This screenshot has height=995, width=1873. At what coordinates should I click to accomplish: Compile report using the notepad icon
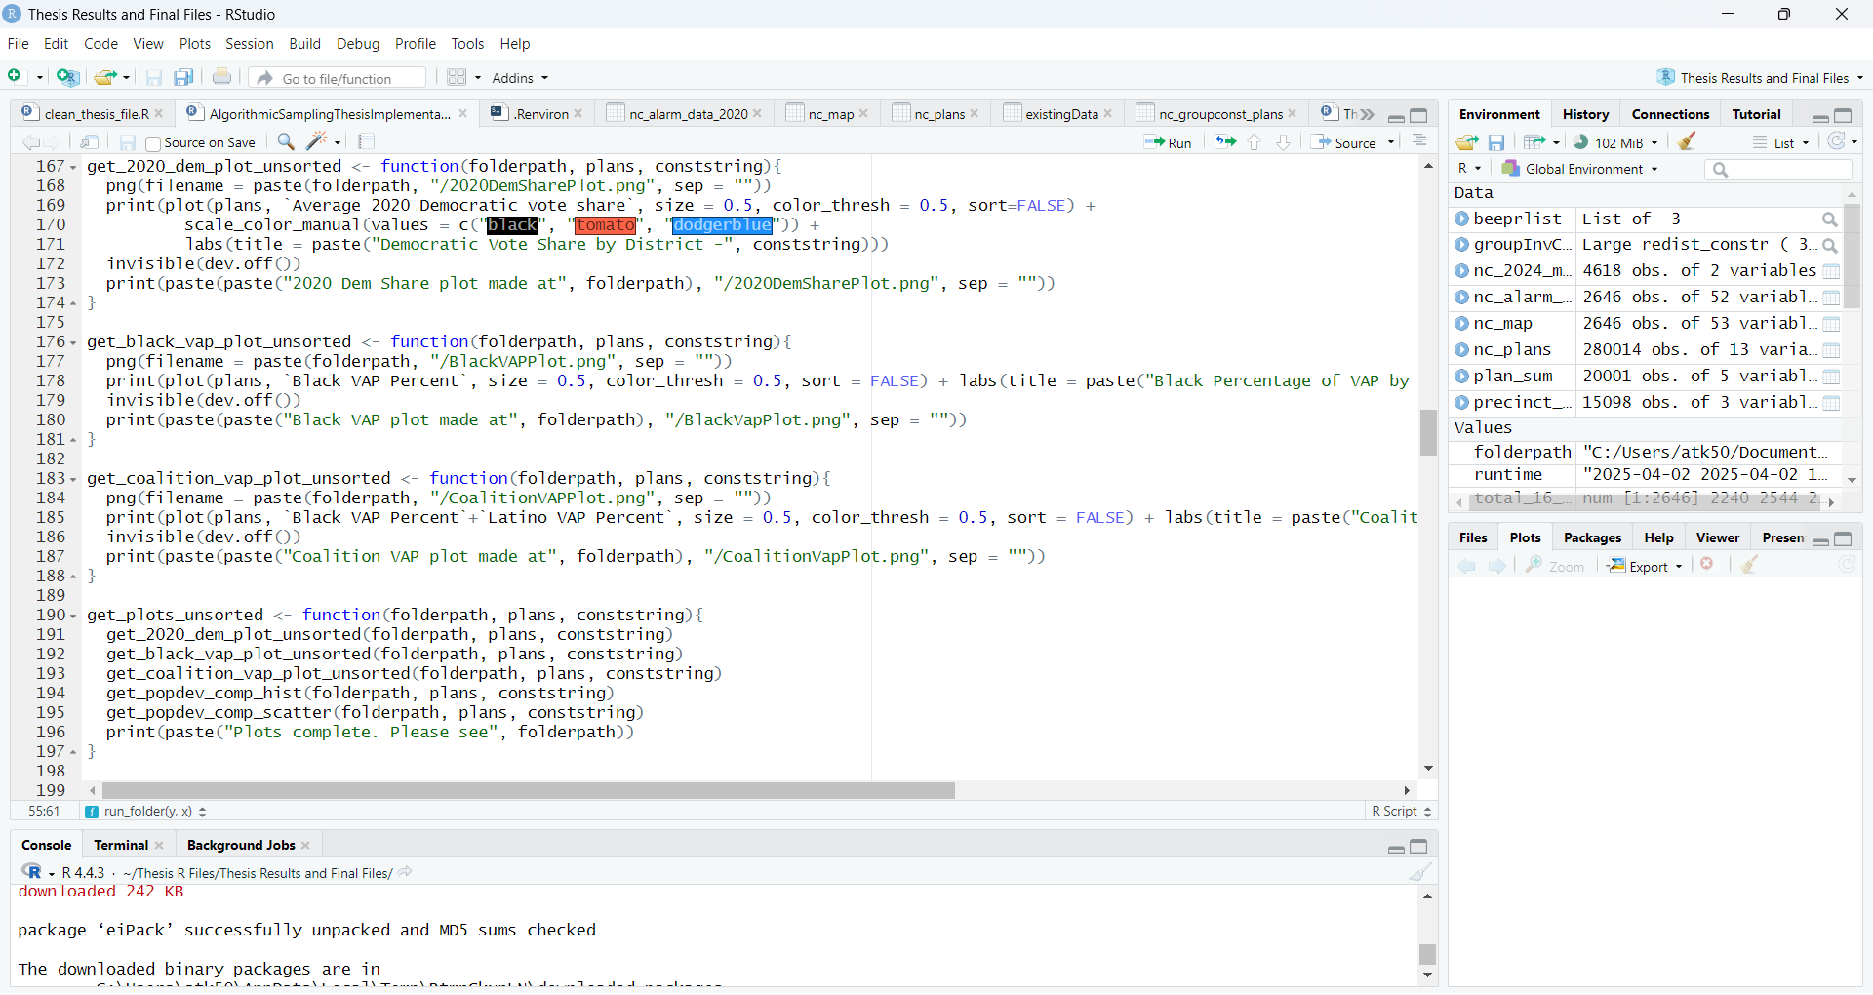tap(366, 142)
